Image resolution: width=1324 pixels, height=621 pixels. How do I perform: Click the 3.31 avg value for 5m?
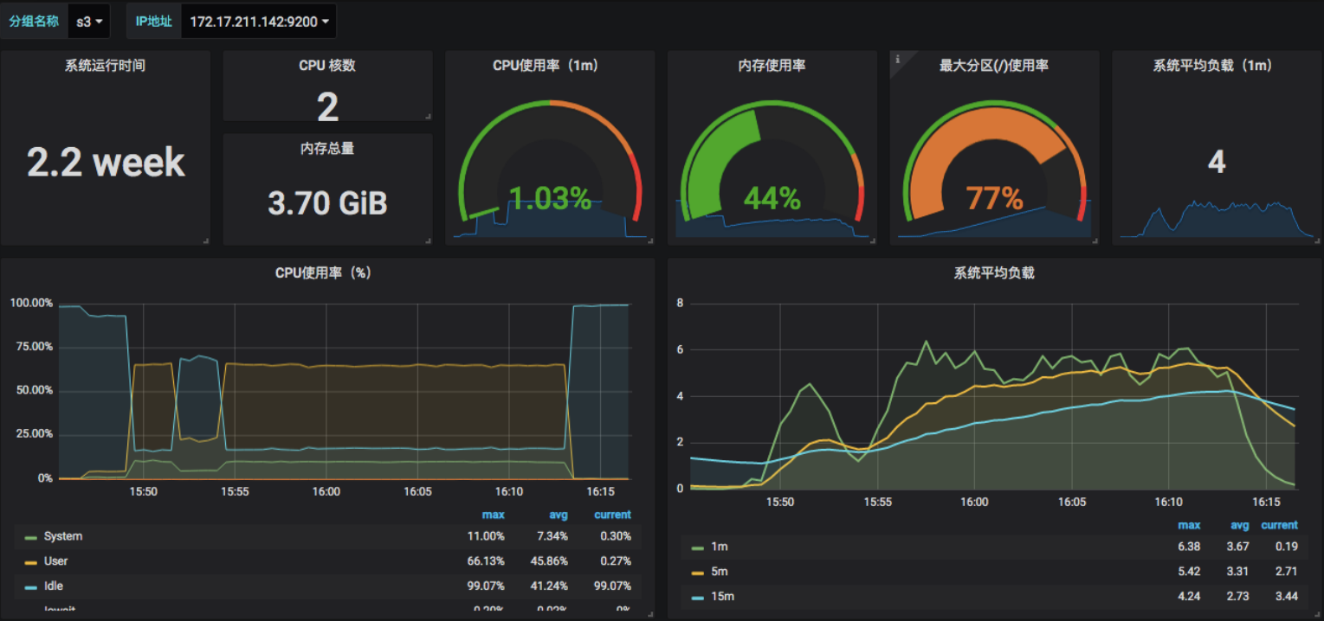(1238, 572)
